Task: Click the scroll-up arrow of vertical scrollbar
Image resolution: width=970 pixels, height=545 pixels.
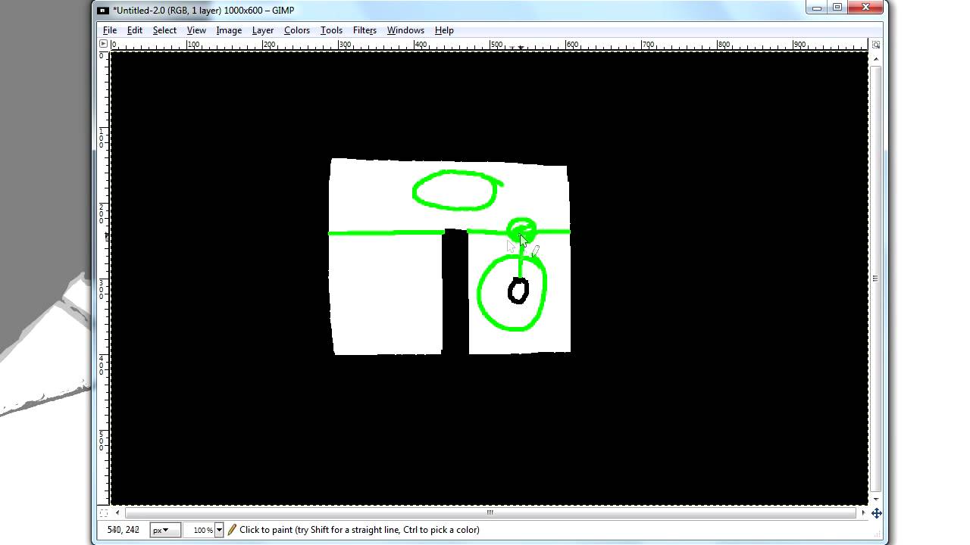Action: click(x=876, y=58)
